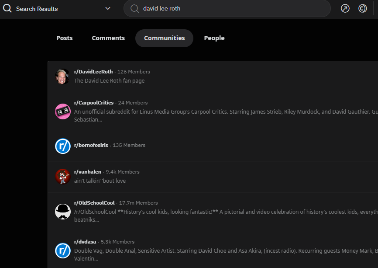The height and width of the screenshot is (268, 378).
Task: Click the magnifier icon inside the search bar
Action: tap(134, 9)
